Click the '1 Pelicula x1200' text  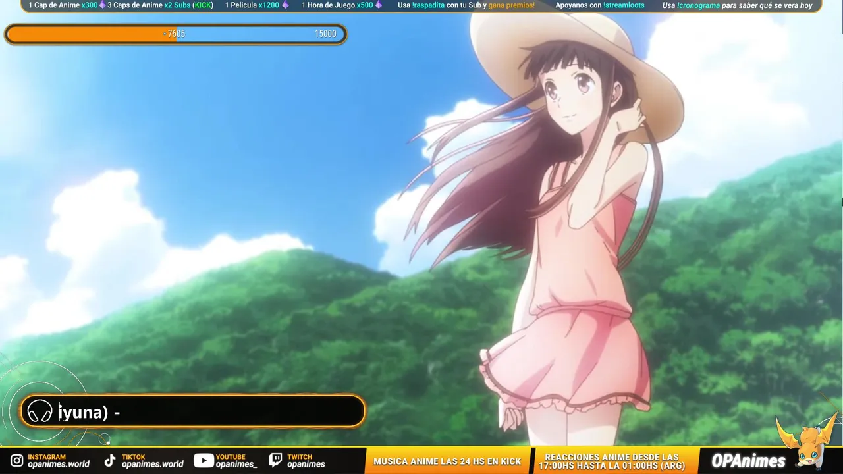pos(252,5)
